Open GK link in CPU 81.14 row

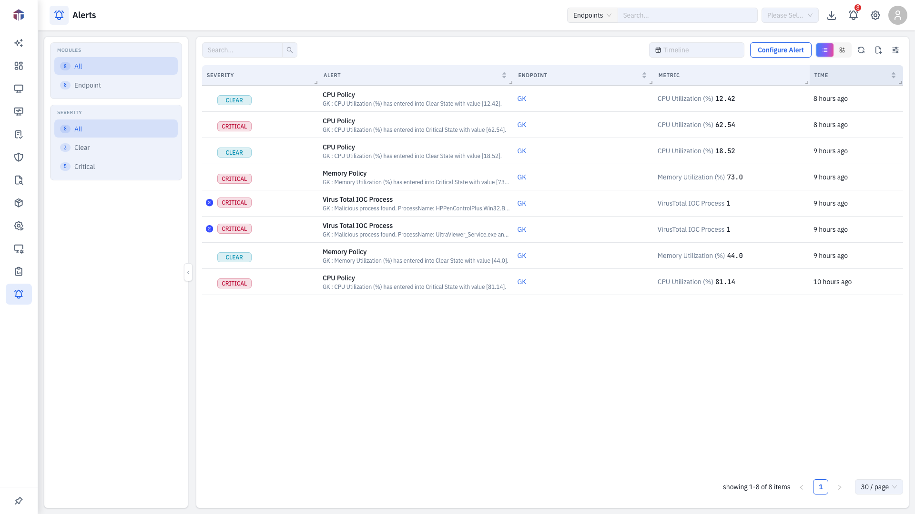click(x=522, y=282)
